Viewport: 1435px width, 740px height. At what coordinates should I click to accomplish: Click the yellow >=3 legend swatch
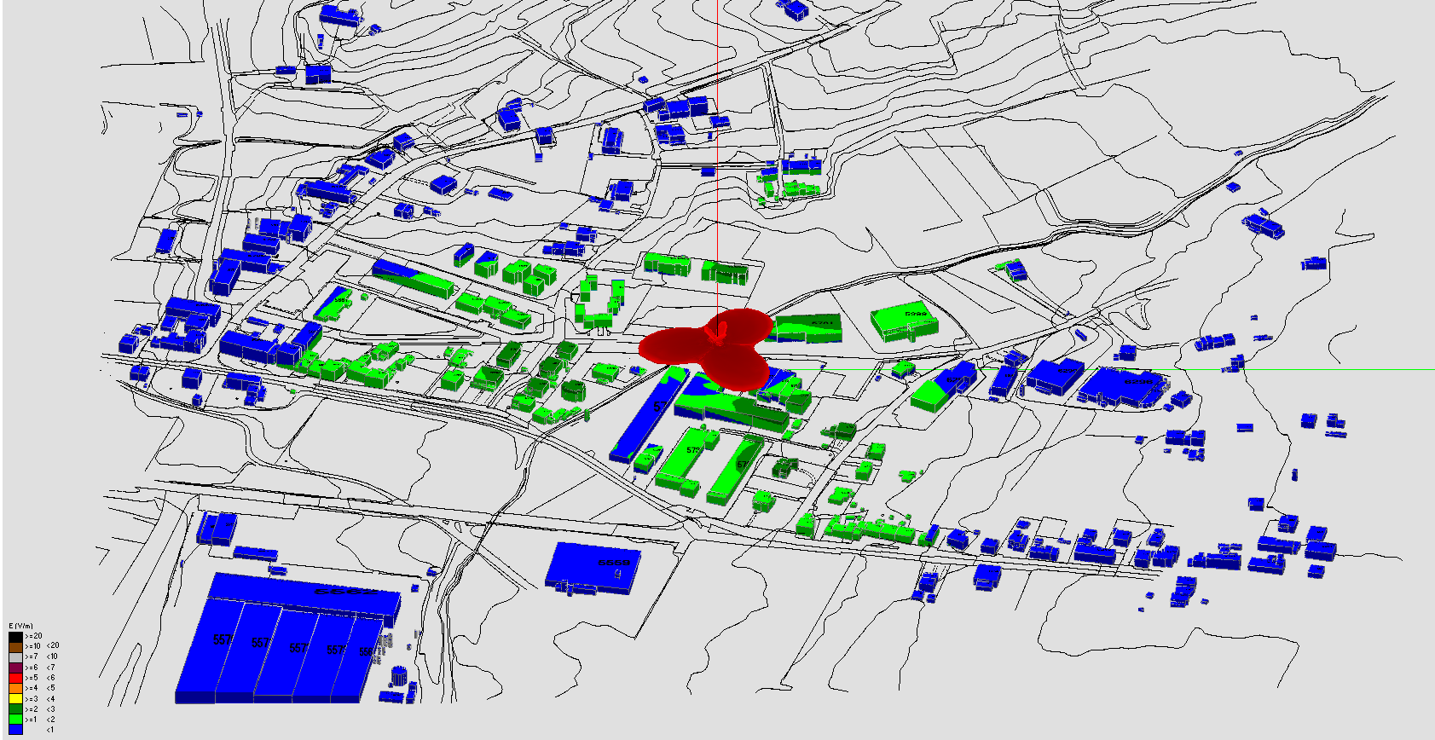tap(15, 698)
